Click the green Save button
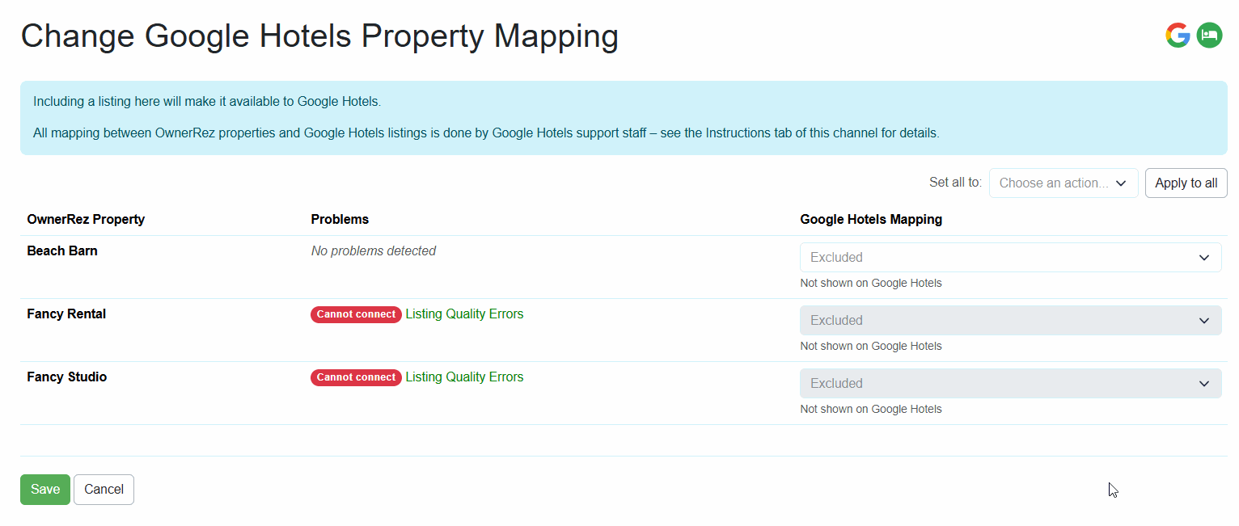 [x=45, y=489]
